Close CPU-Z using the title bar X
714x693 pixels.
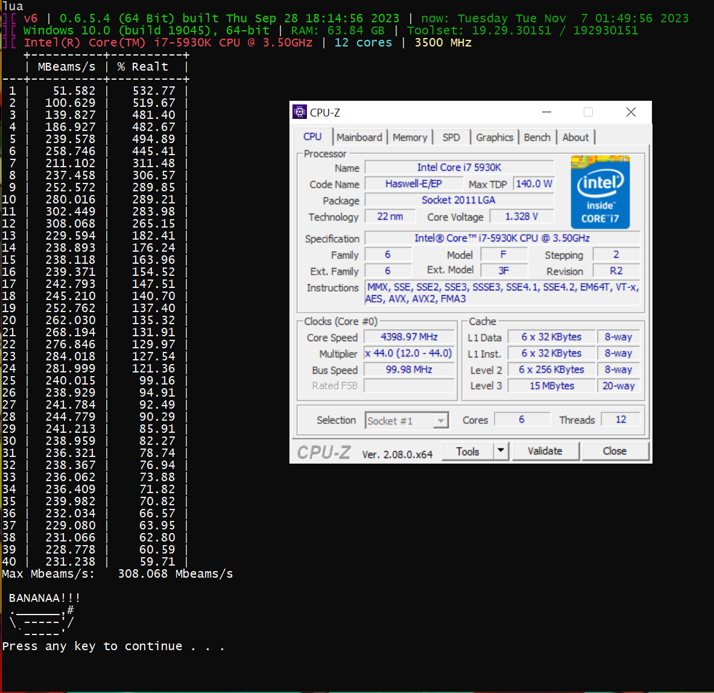coord(631,112)
